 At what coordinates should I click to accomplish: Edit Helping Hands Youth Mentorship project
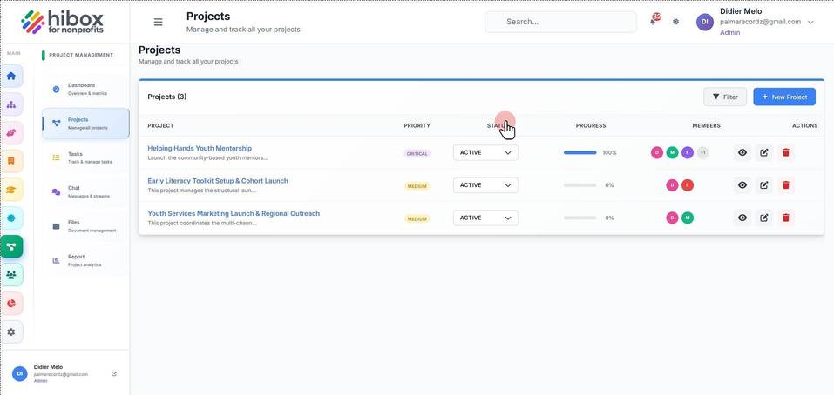tap(764, 152)
